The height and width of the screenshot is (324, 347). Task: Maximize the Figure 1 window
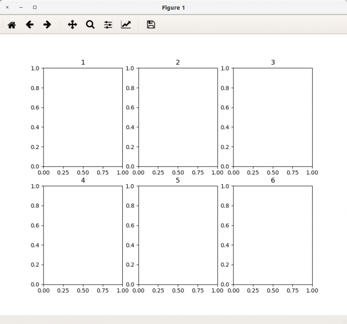pos(34,7)
